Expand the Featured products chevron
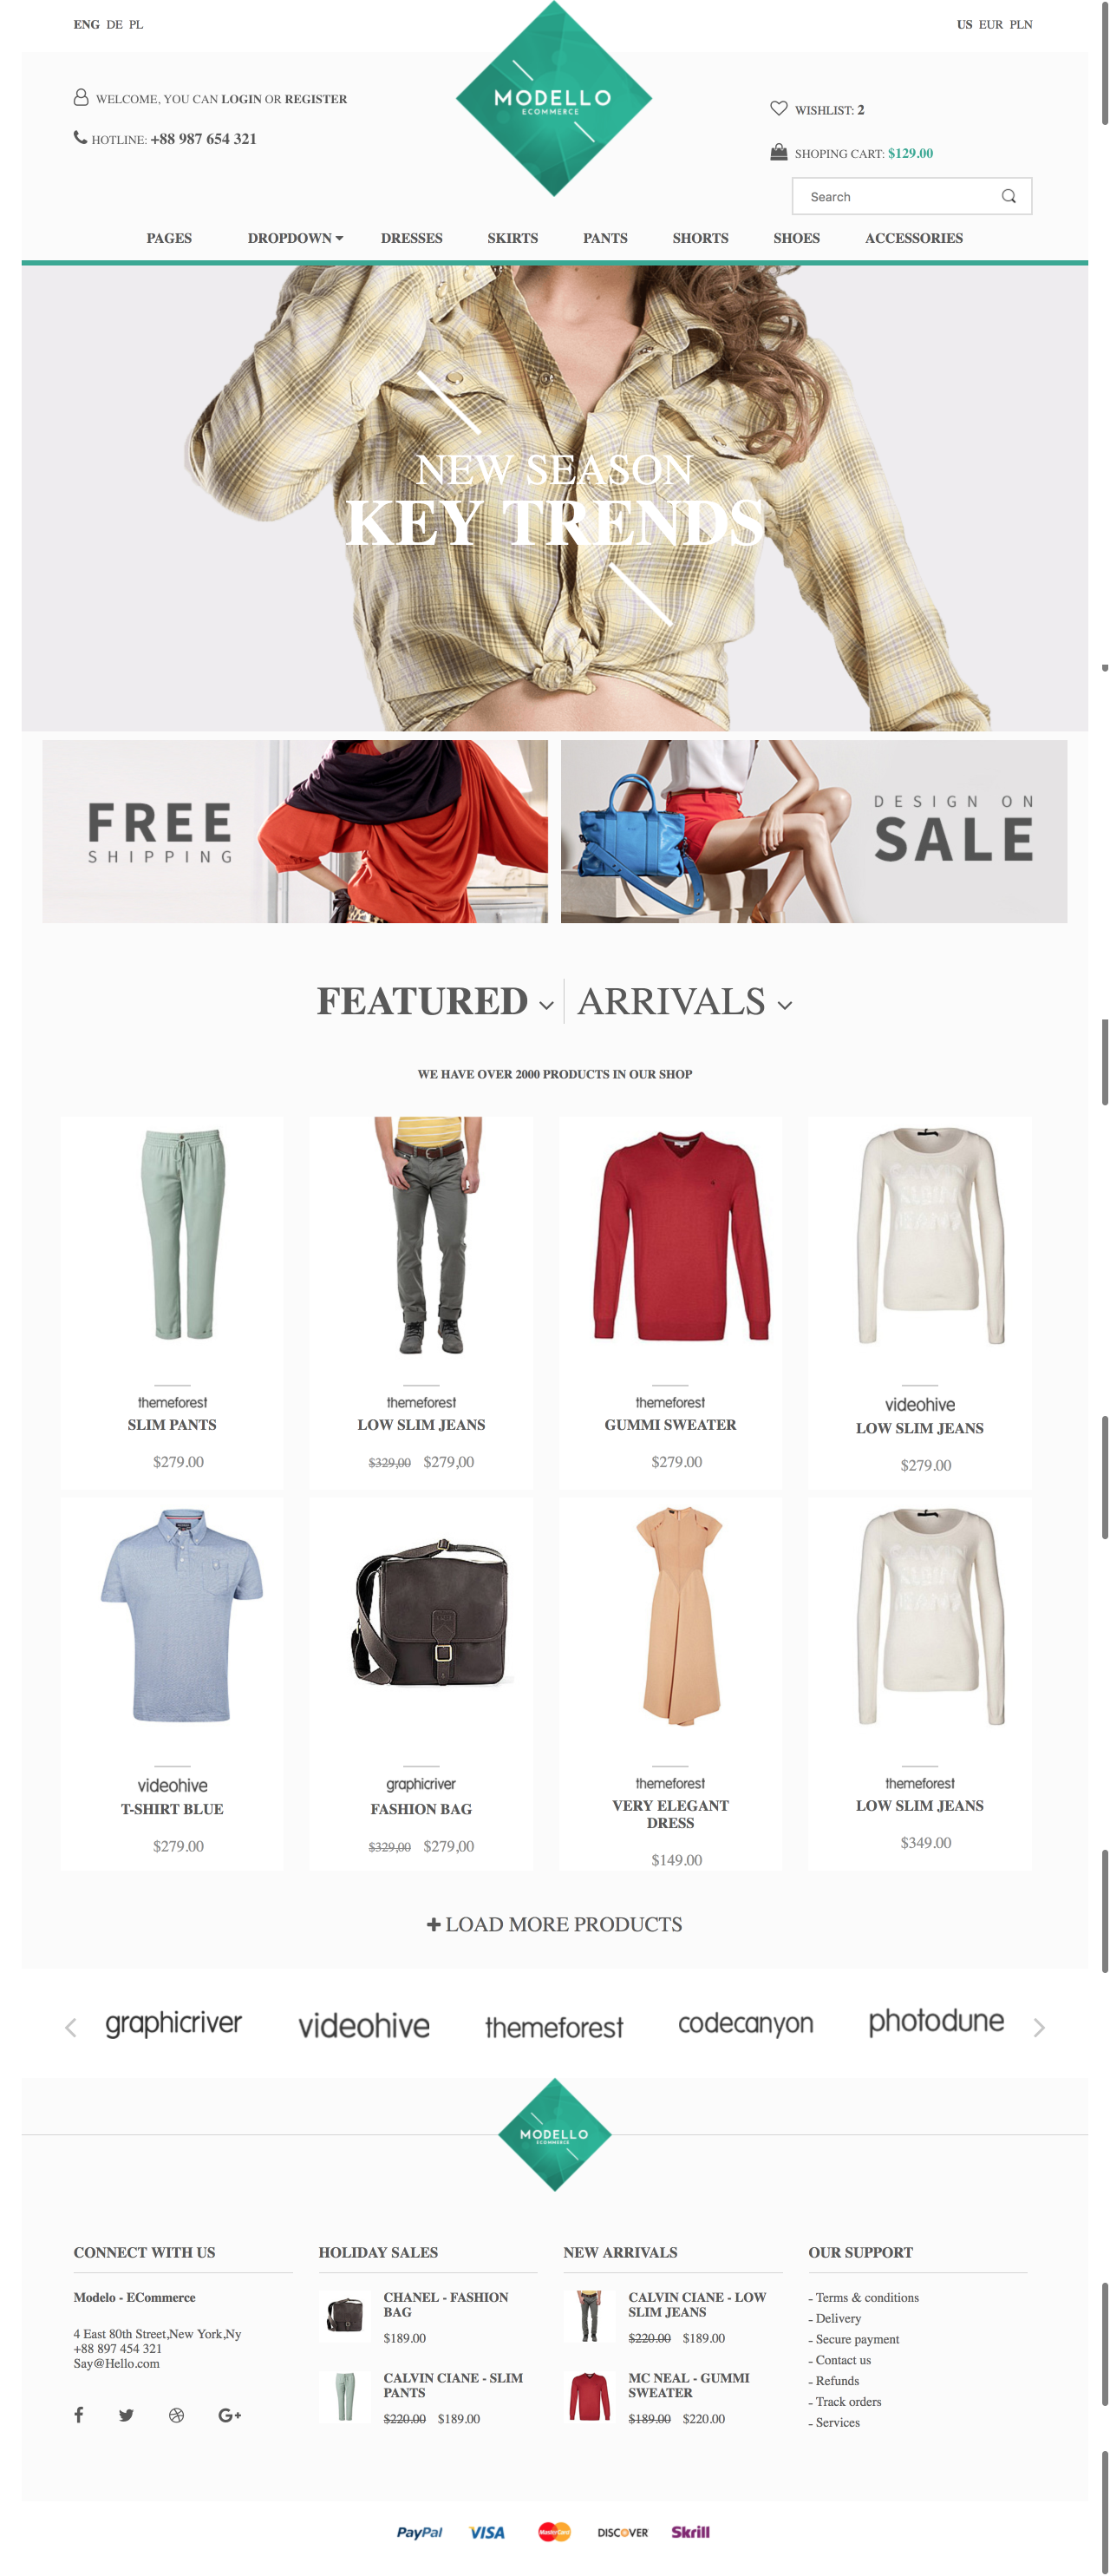1110x2576 pixels. [545, 1005]
